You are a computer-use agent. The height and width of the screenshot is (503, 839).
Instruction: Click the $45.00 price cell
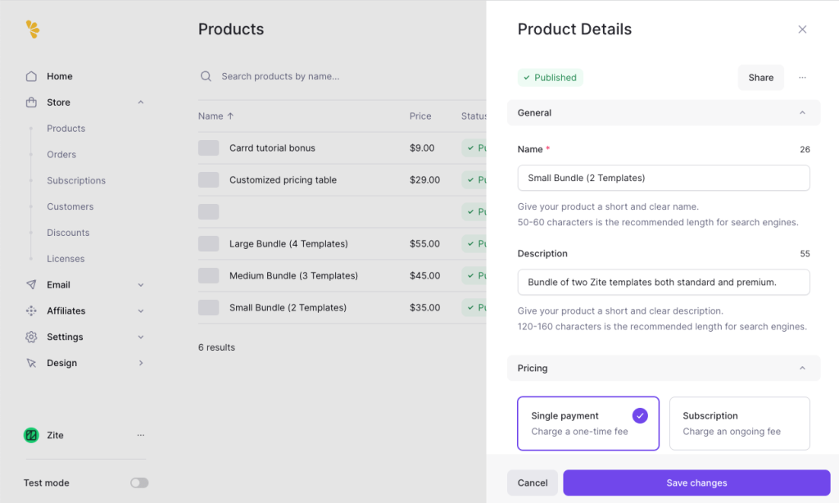[425, 275]
